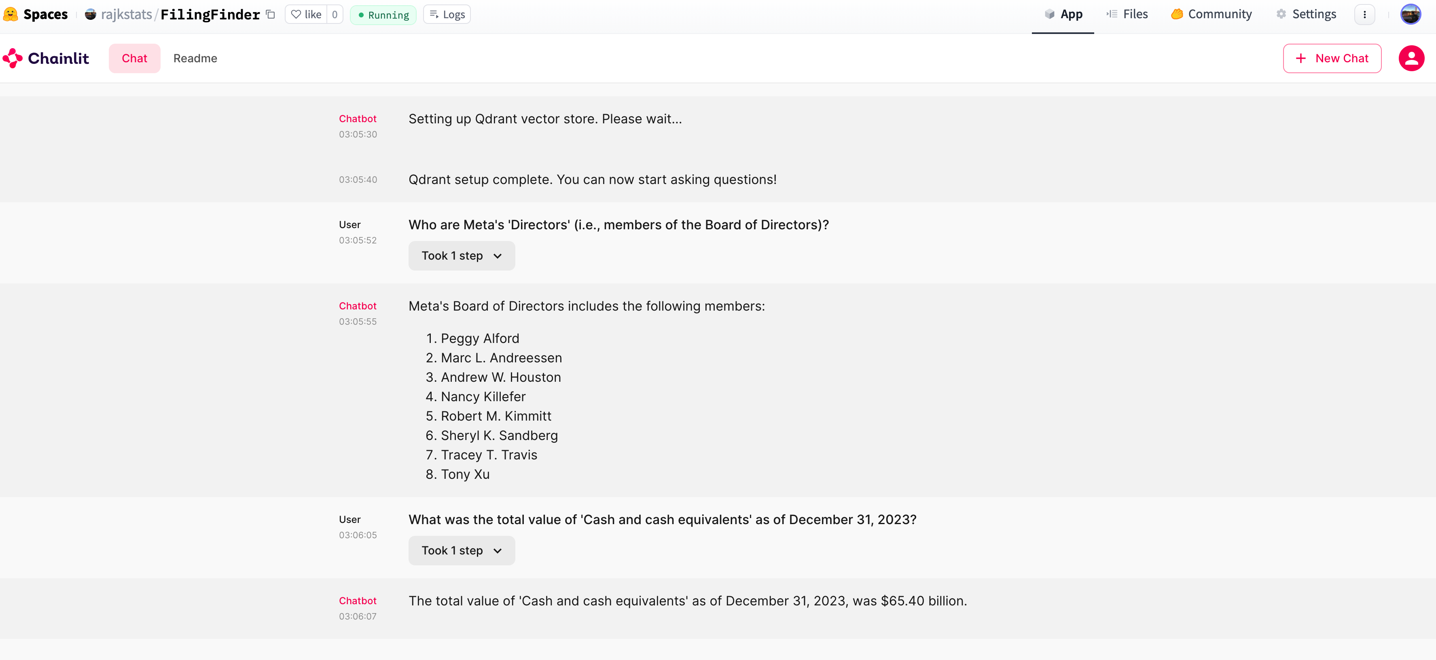Click the Running status badge

(x=383, y=15)
